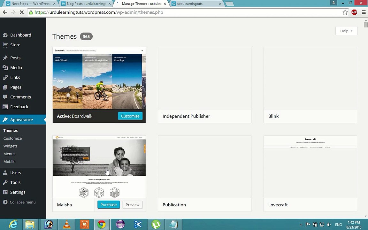Open Boardwalk theme screenshot thumbnail
Image resolution: width=368 pixels, height=230 pixels.
click(99, 78)
